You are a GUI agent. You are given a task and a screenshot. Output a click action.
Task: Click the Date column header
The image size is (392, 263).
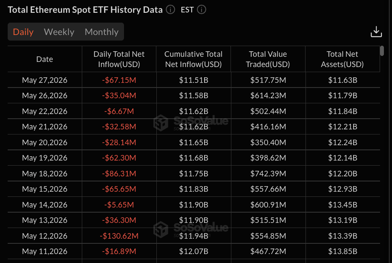click(45, 59)
